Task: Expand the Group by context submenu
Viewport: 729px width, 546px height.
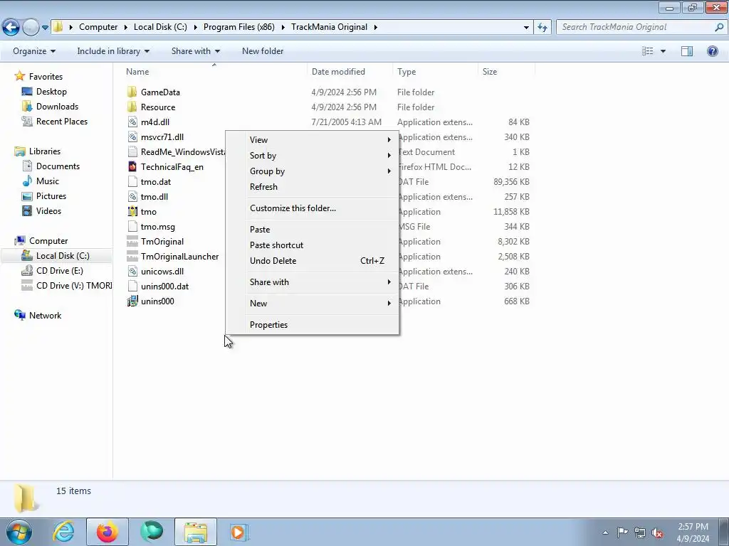Action: pyautogui.click(x=321, y=171)
